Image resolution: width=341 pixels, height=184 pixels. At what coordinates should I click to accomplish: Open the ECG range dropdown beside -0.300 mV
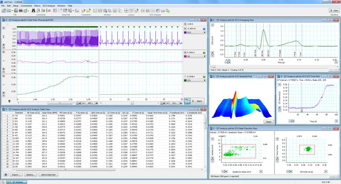(x=185, y=29)
